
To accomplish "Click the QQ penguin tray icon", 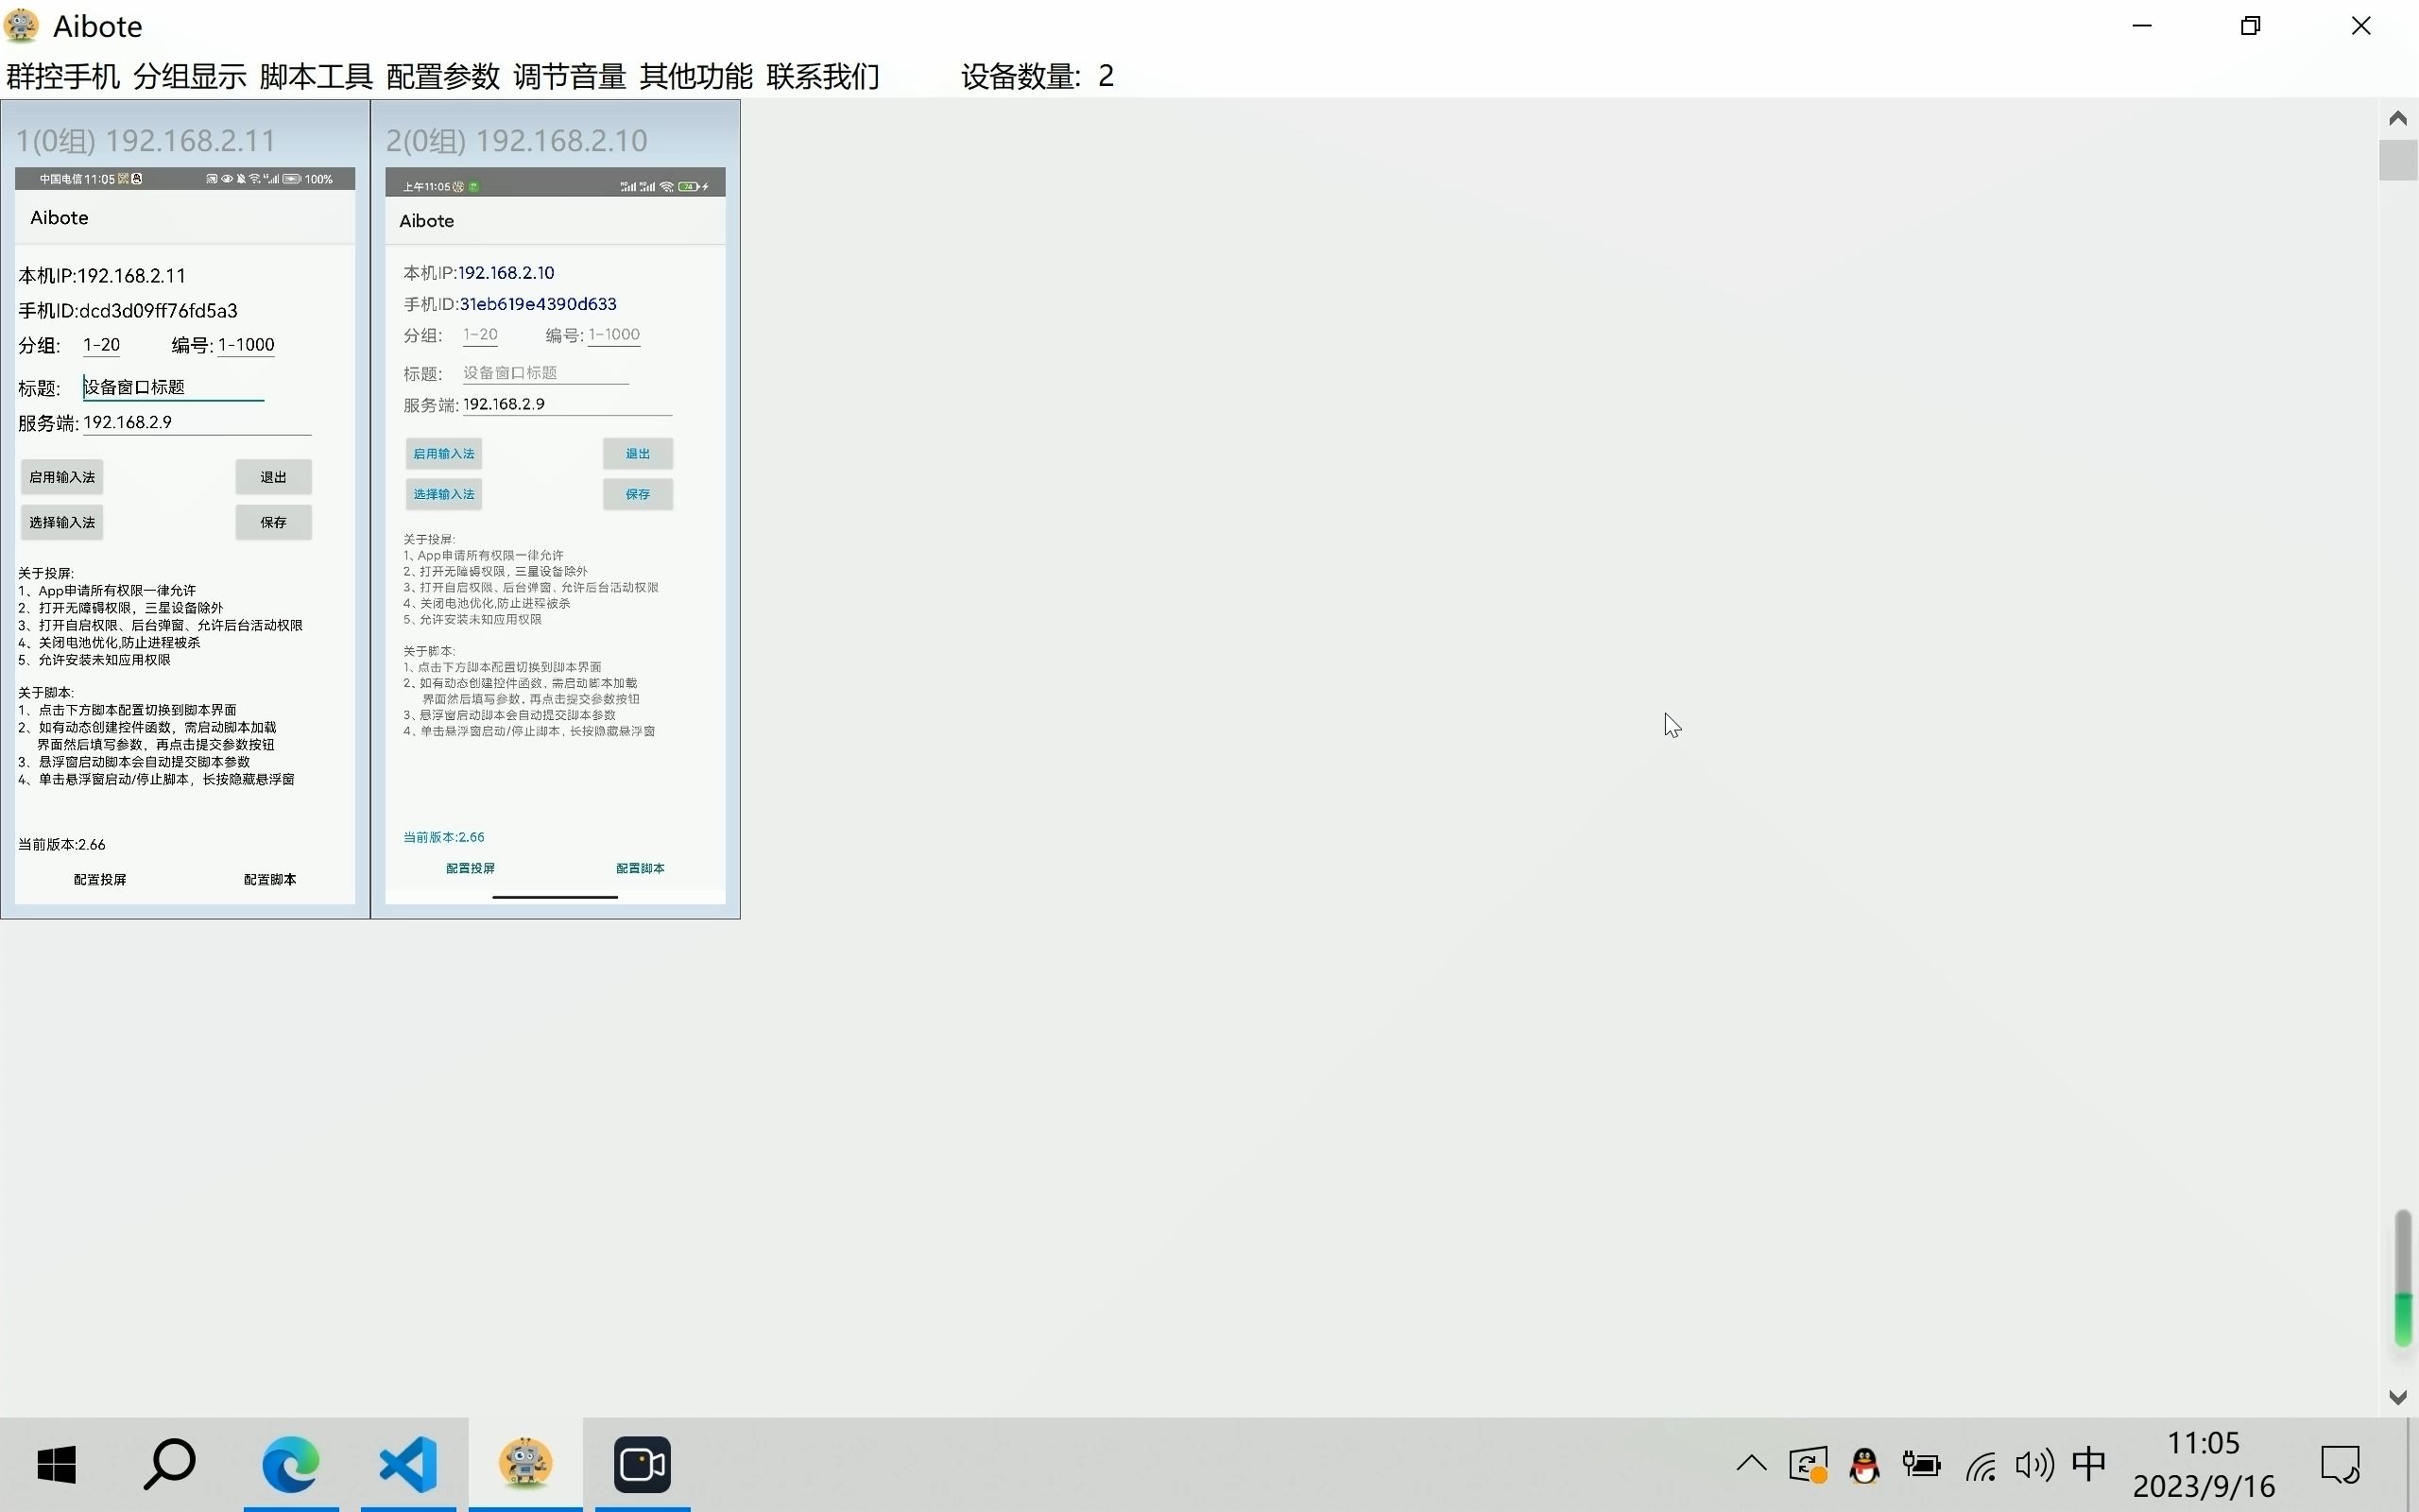I will click(x=1864, y=1466).
